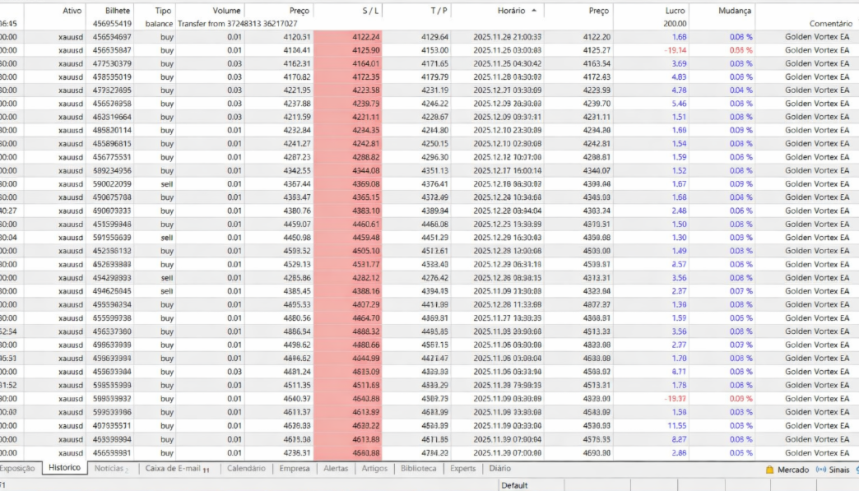Select sell ticket 494298893 row
The image size is (859, 491).
click(x=429, y=277)
